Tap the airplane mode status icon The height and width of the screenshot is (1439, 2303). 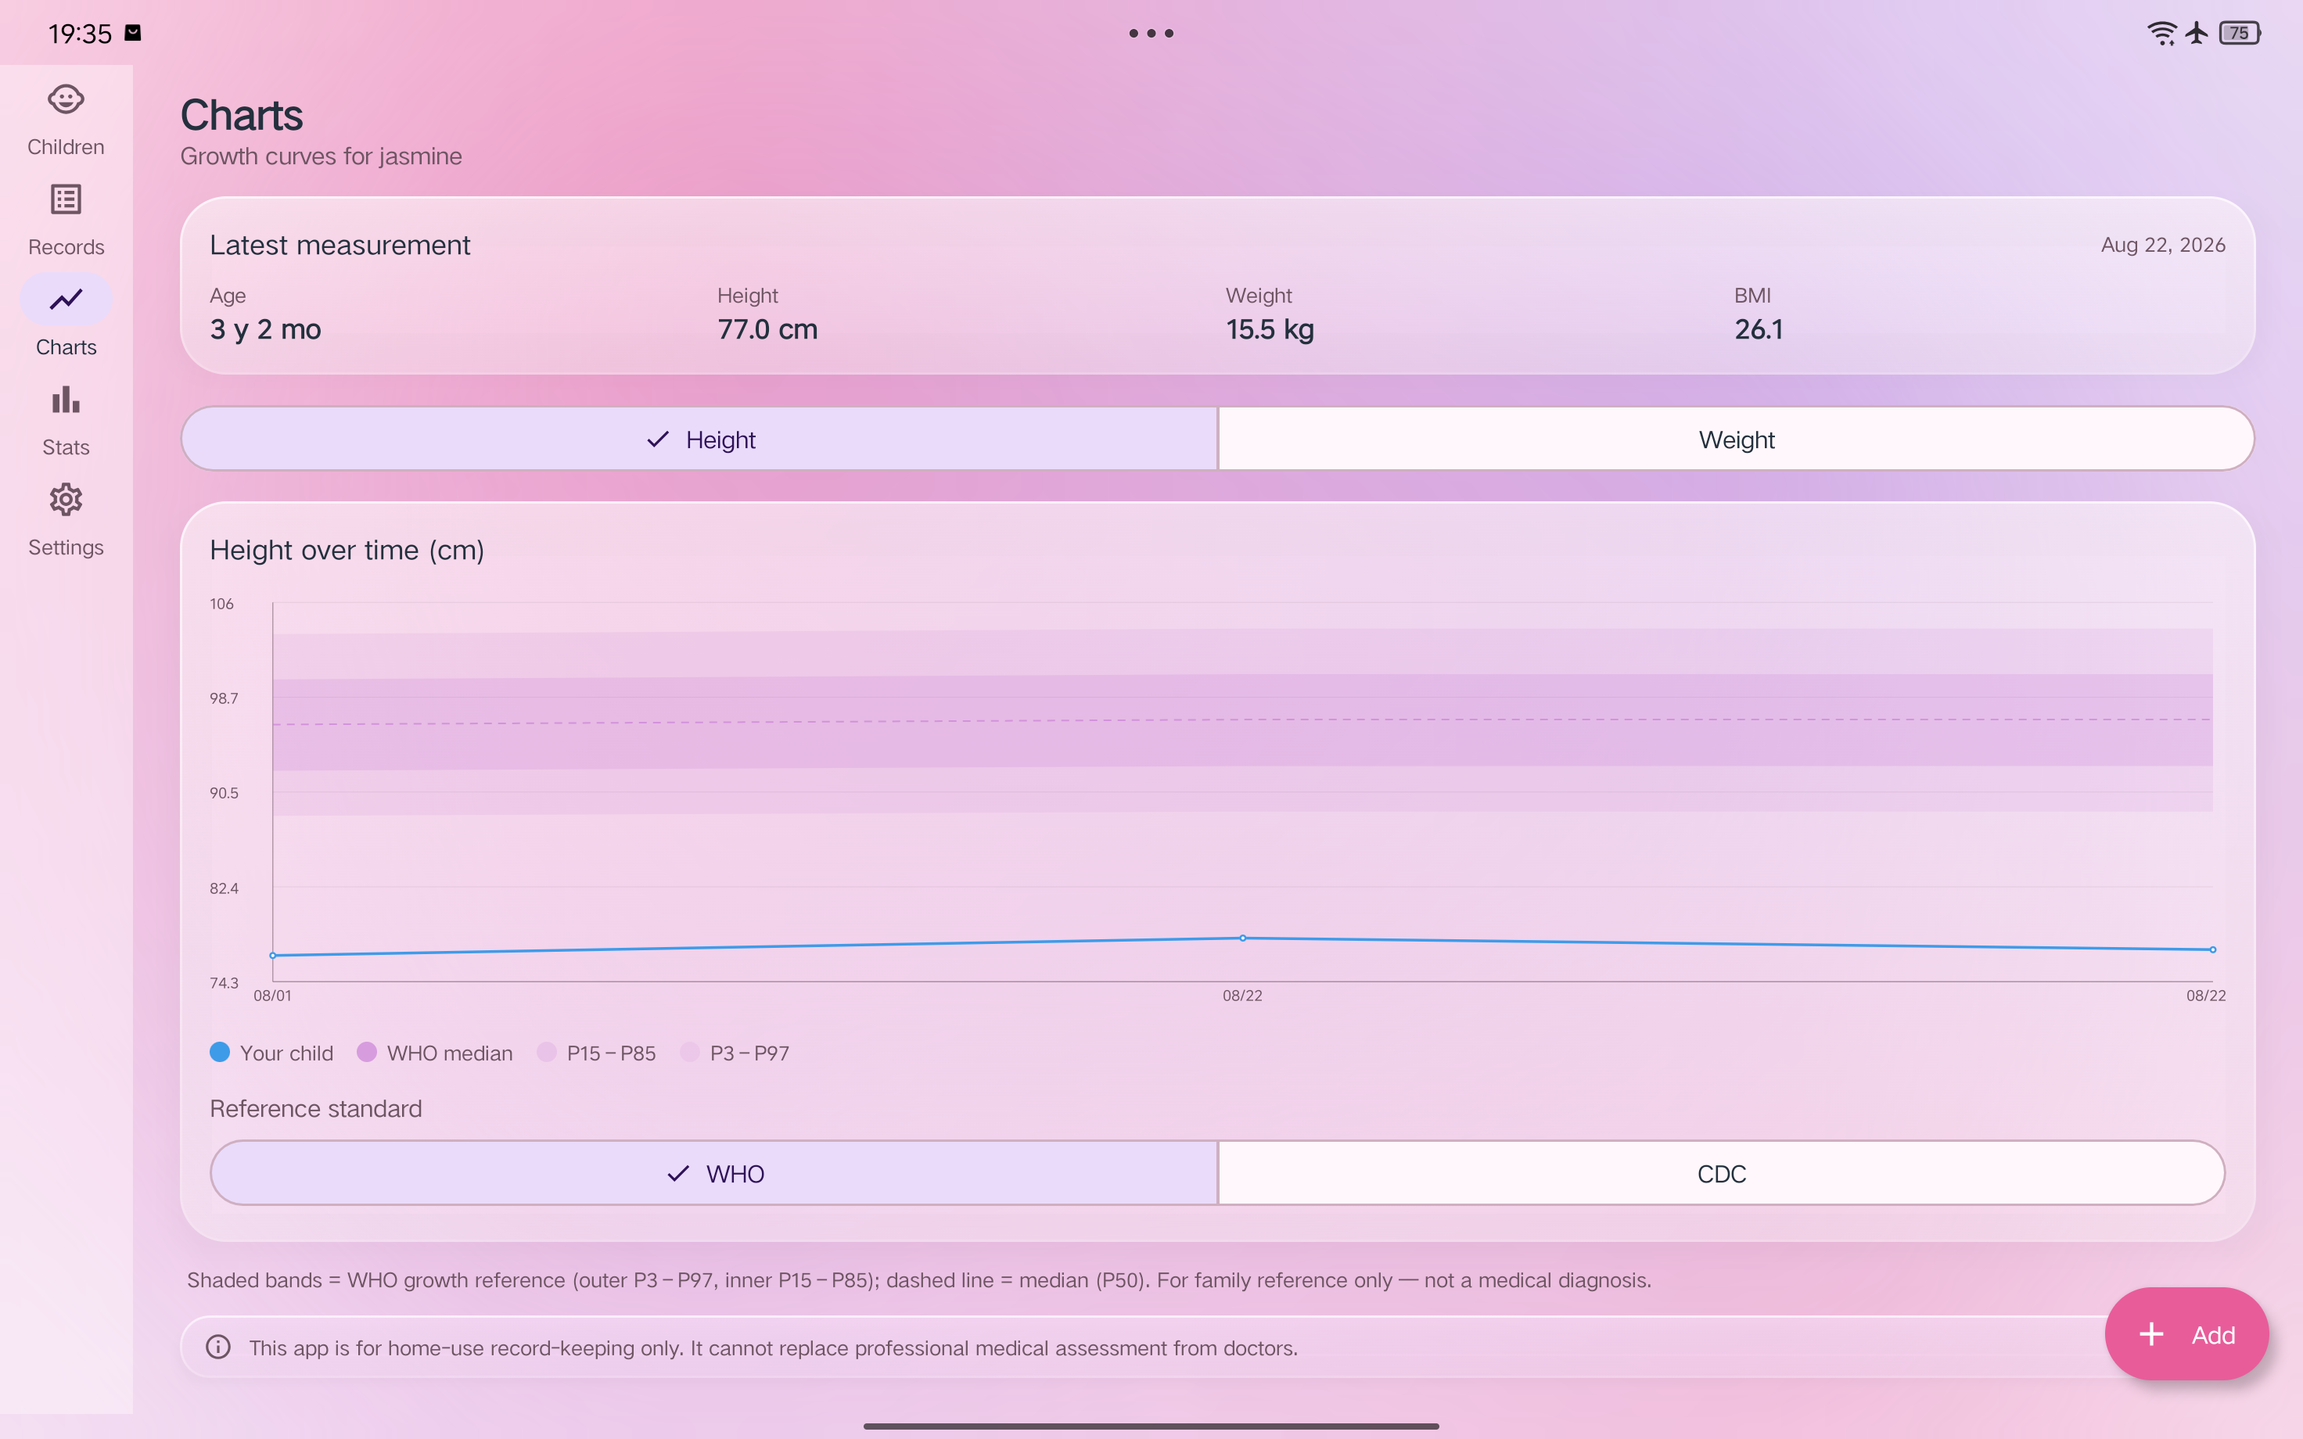point(2197,34)
